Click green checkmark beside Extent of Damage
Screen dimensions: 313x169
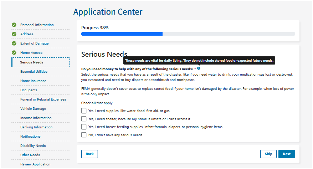click(14, 43)
